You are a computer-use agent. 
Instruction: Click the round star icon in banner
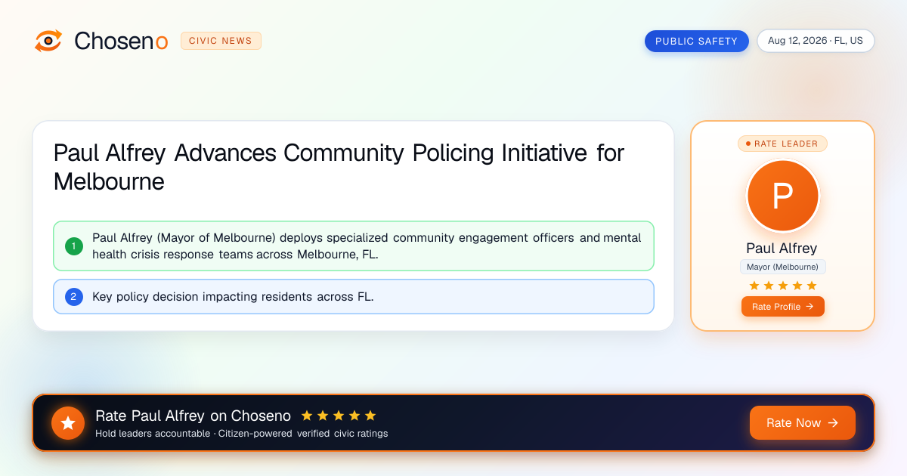pyautogui.click(x=68, y=423)
